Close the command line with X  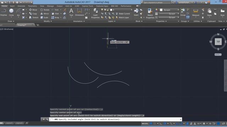44,119
